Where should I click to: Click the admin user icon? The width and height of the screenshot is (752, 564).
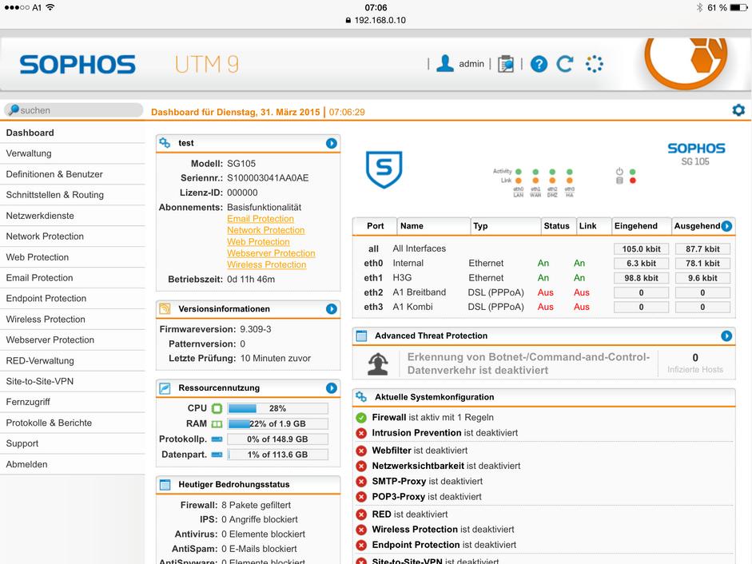445,64
